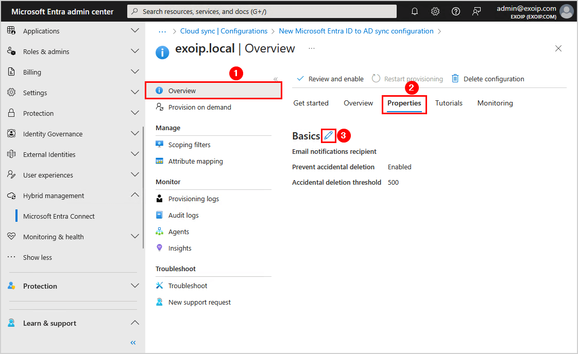Collapse the Learn & support section
The image size is (578, 354).
point(135,323)
